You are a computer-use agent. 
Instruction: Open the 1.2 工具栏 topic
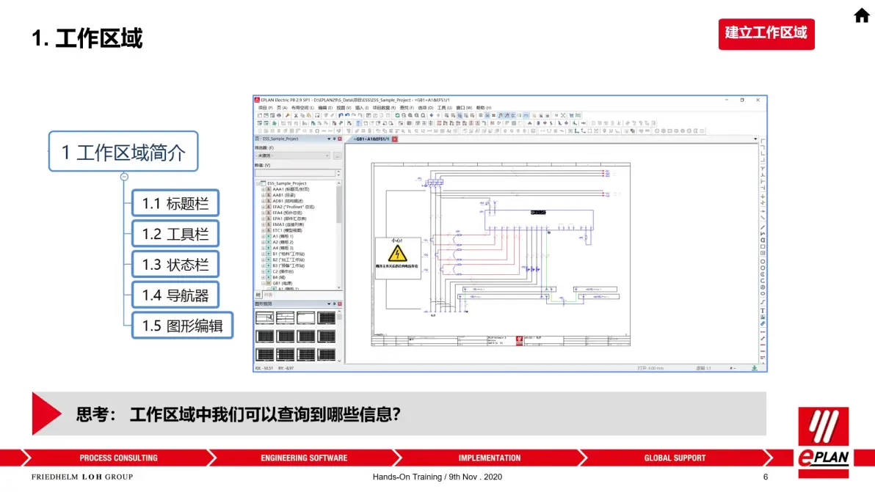(175, 234)
